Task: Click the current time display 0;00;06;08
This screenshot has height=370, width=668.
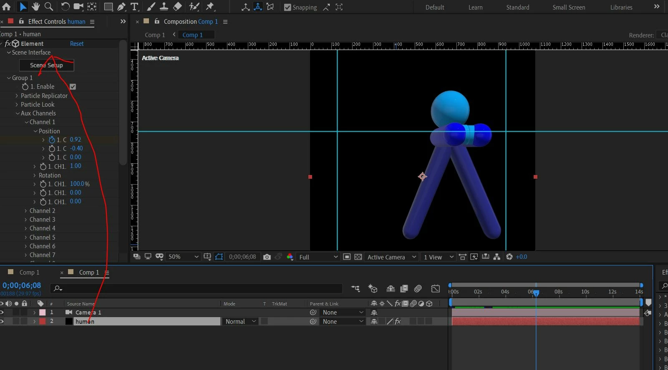Action: click(22, 285)
